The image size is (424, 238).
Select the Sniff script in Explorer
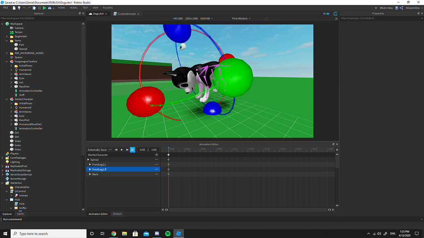pyautogui.click(x=22, y=95)
